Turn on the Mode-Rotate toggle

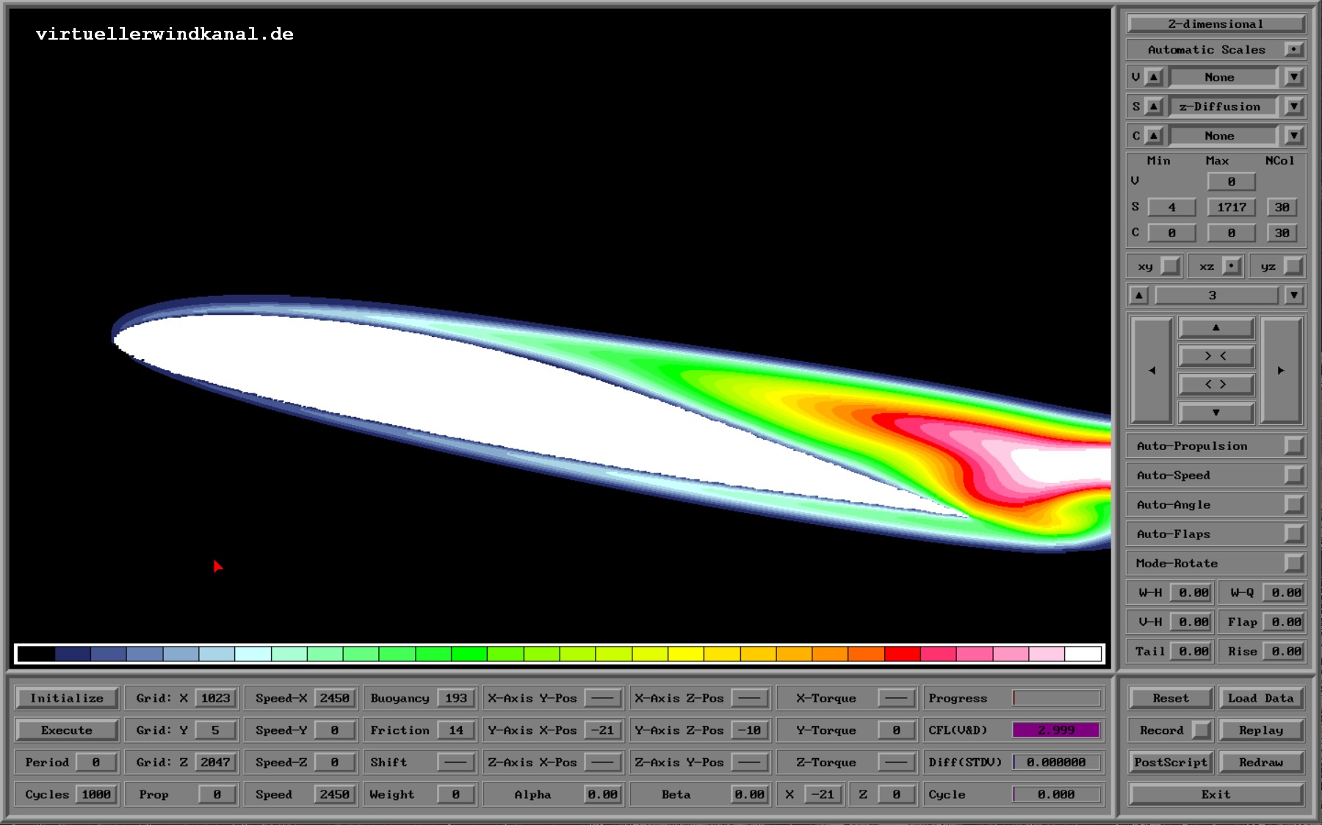1293,564
